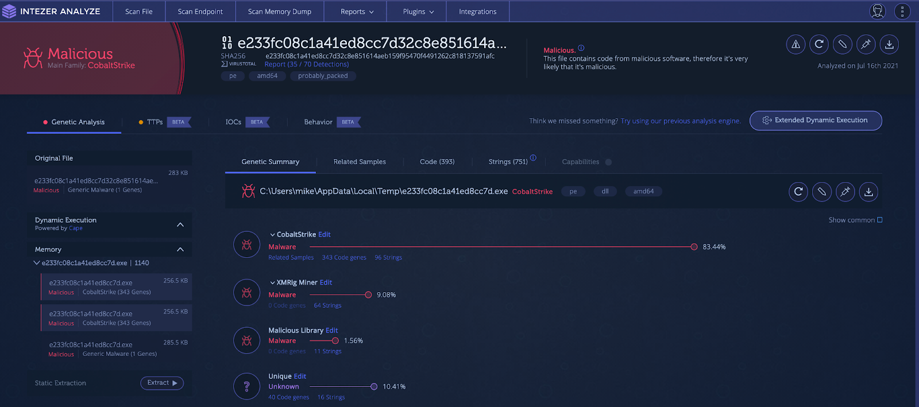Open the VirusTotal Report (35 / 70 Detections) link
The image size is (919, 407).
point(306,64)
